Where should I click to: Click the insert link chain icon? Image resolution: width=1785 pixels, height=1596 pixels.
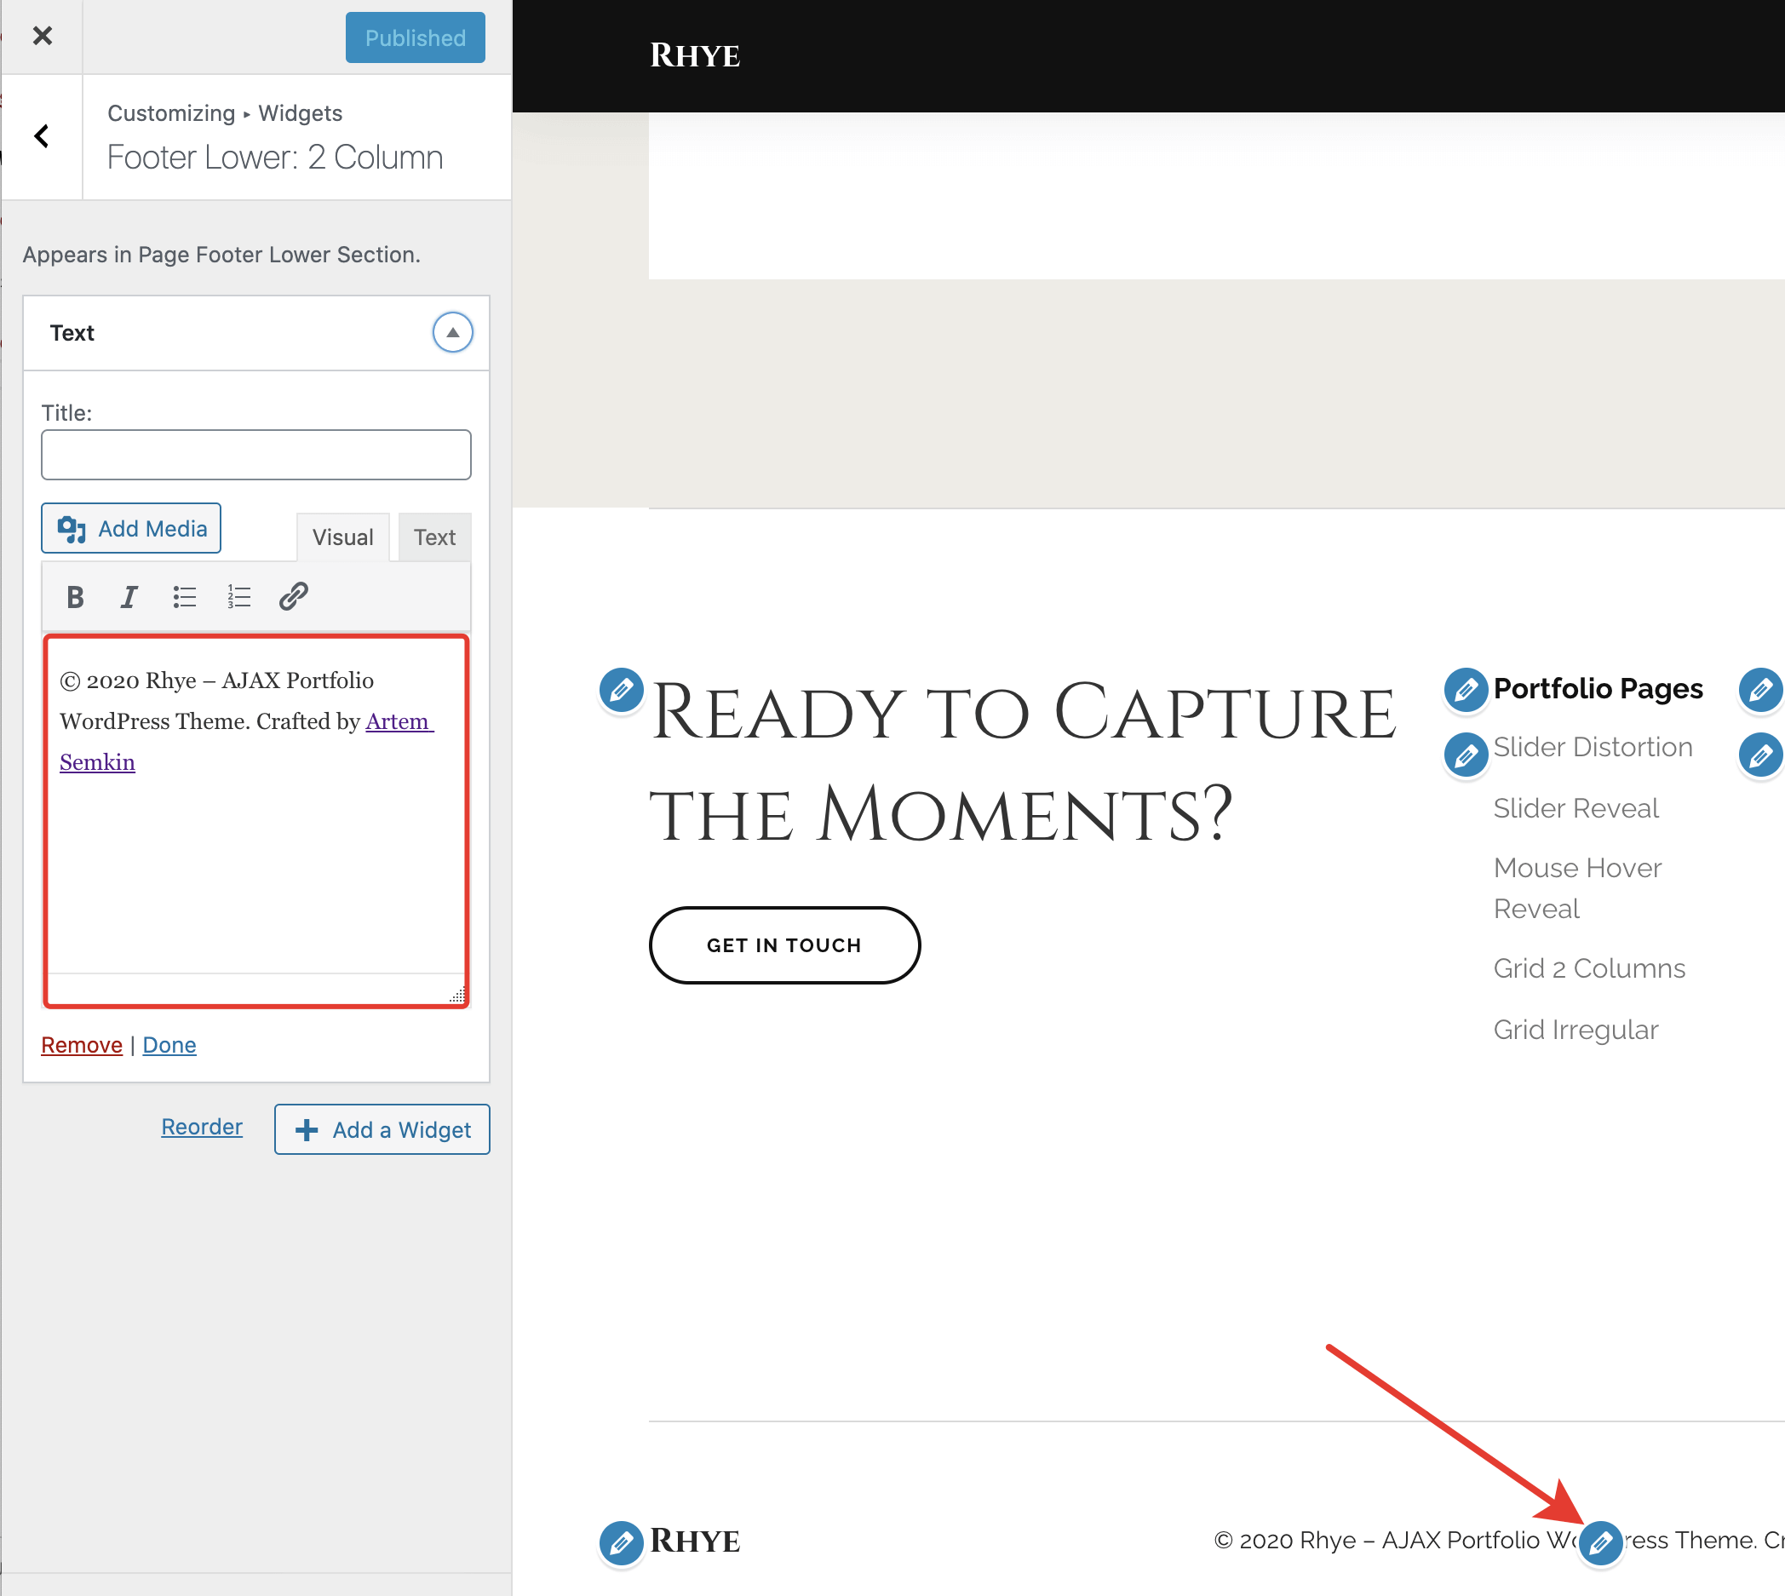point(293,596)
